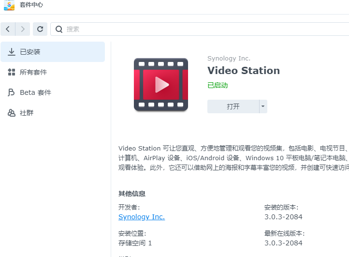Click the 存储空间 1 install location value
Screen dimensions: 349x257
coord(135,243)
